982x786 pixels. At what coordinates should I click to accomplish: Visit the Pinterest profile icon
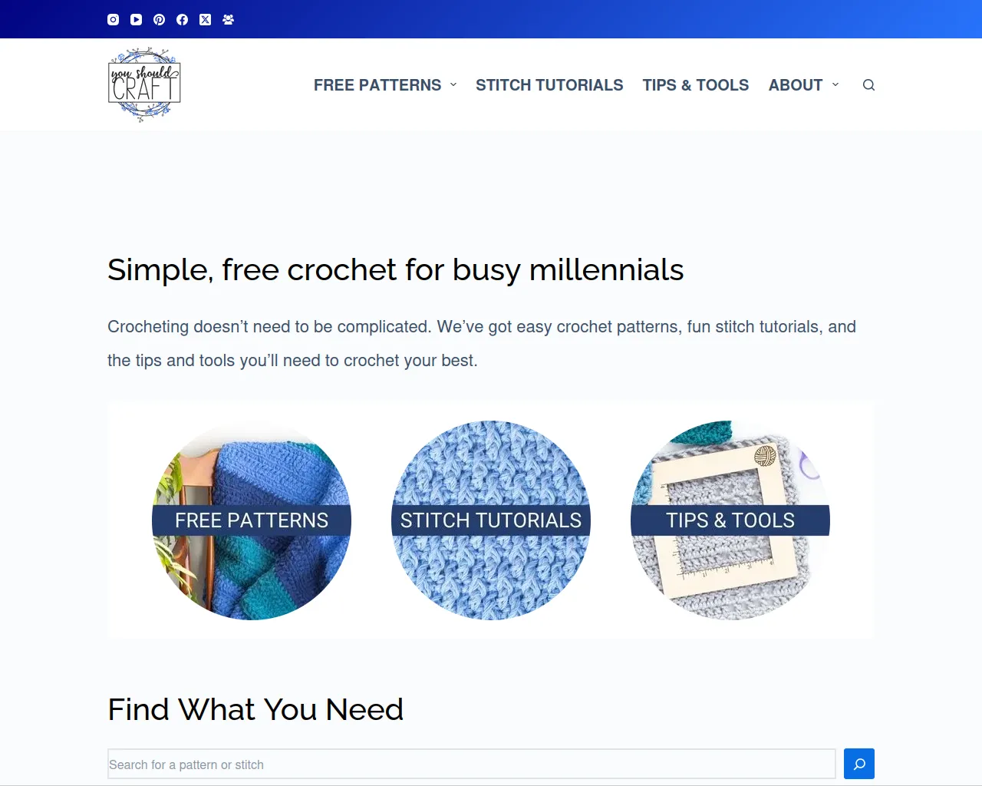(x=159, y=19)
